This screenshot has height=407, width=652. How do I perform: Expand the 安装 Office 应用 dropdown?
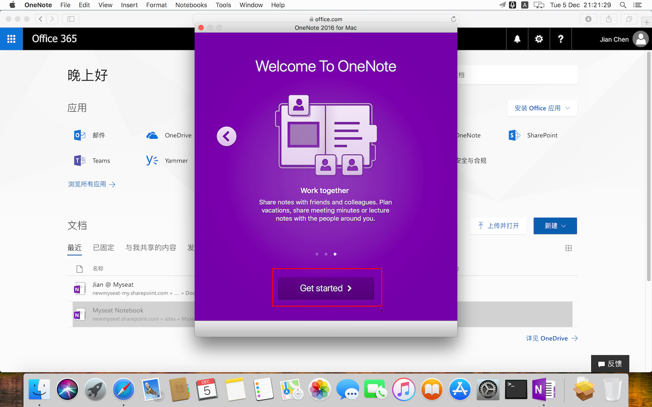click(x=542, y=108)
